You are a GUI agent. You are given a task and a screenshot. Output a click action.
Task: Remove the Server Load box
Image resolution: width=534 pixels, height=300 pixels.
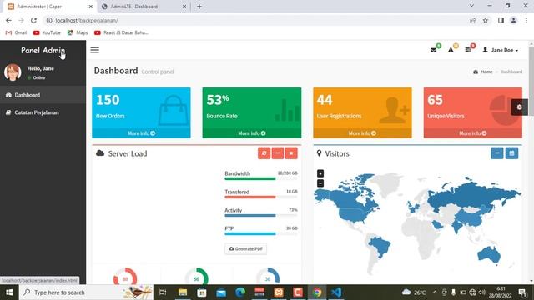[x=291, y=153]
